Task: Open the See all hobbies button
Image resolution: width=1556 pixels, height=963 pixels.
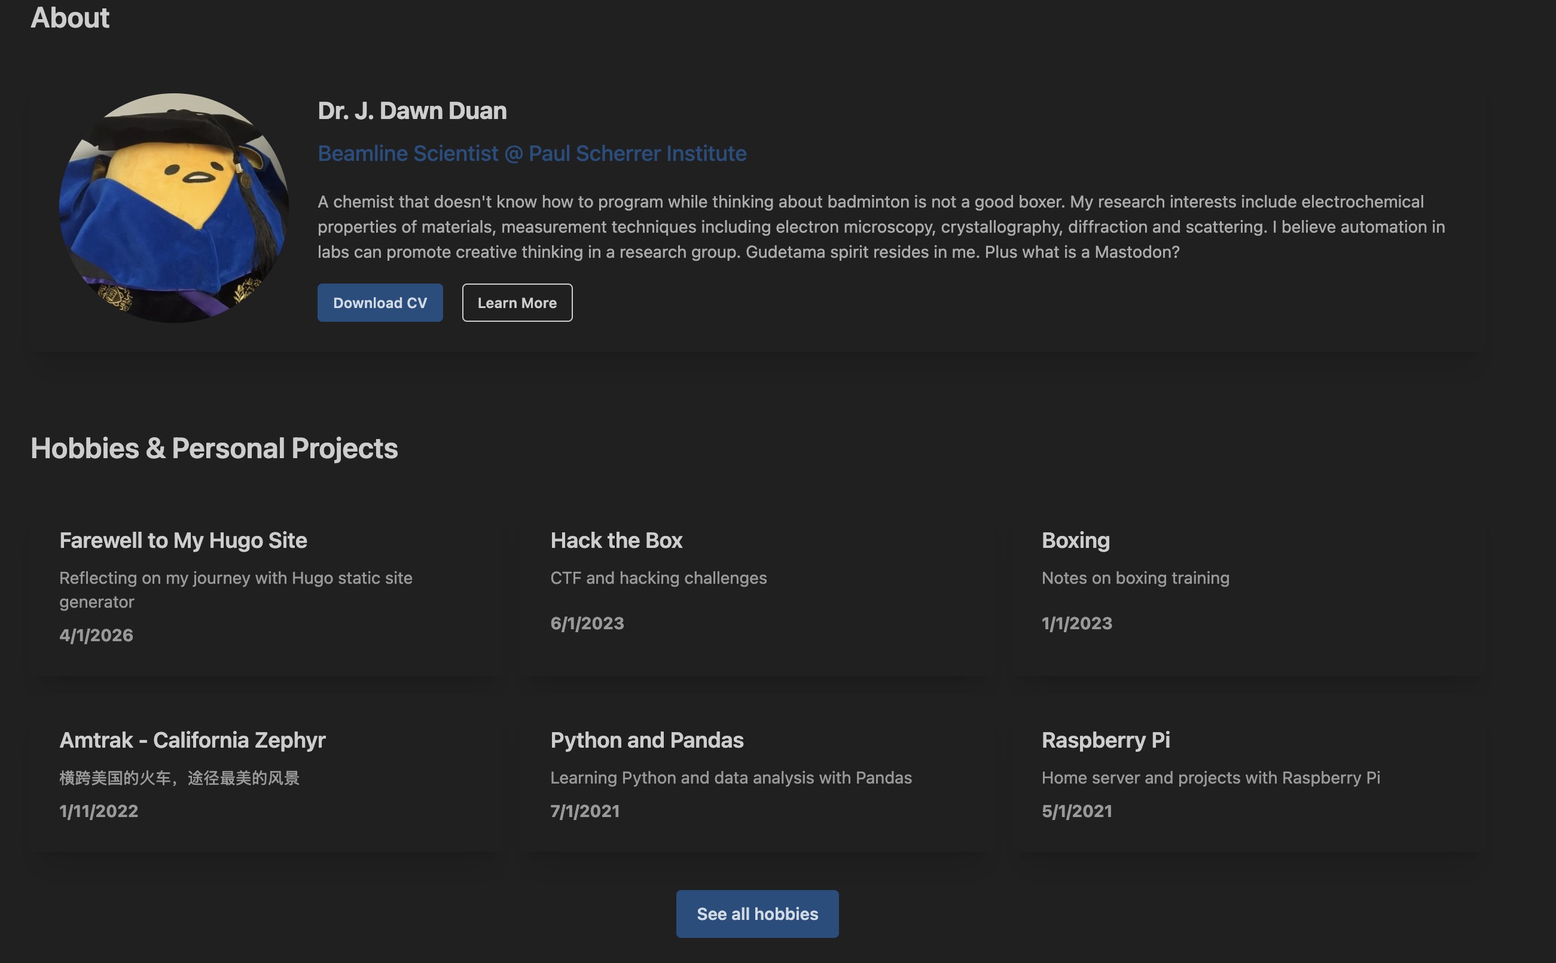Action: point(756,913)
